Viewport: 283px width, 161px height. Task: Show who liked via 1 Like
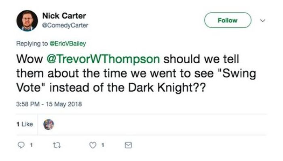click(25, 124)
